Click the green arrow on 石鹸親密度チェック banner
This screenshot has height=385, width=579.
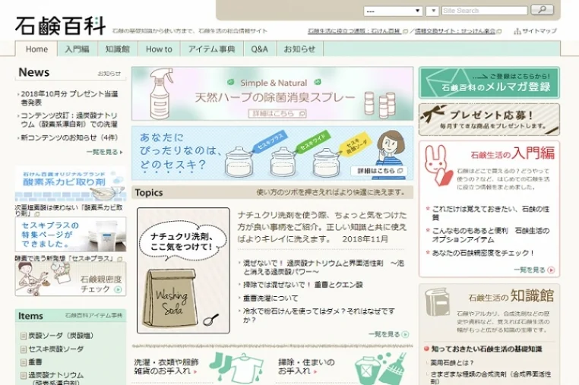(x=118, y=289)
